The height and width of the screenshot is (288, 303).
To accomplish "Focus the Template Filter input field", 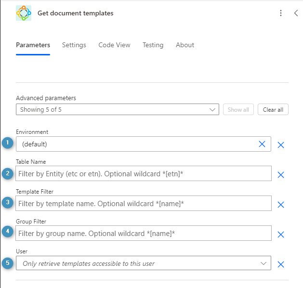I will [x=144, y=203].
